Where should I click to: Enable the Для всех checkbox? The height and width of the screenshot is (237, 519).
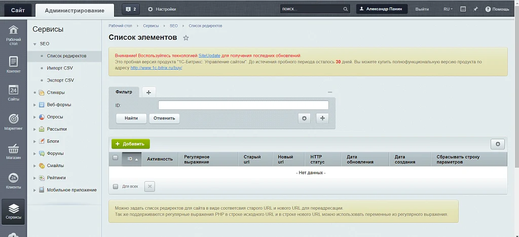tap(116, 186)
